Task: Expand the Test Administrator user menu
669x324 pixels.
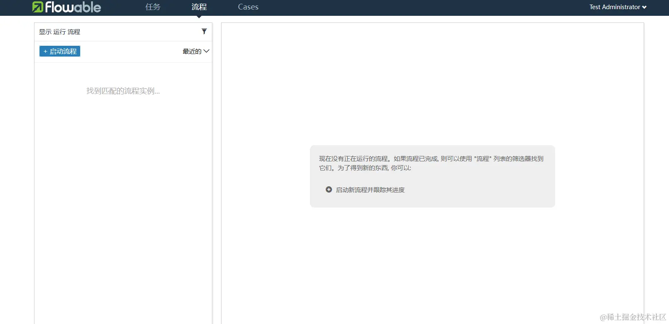Action: 618,7
